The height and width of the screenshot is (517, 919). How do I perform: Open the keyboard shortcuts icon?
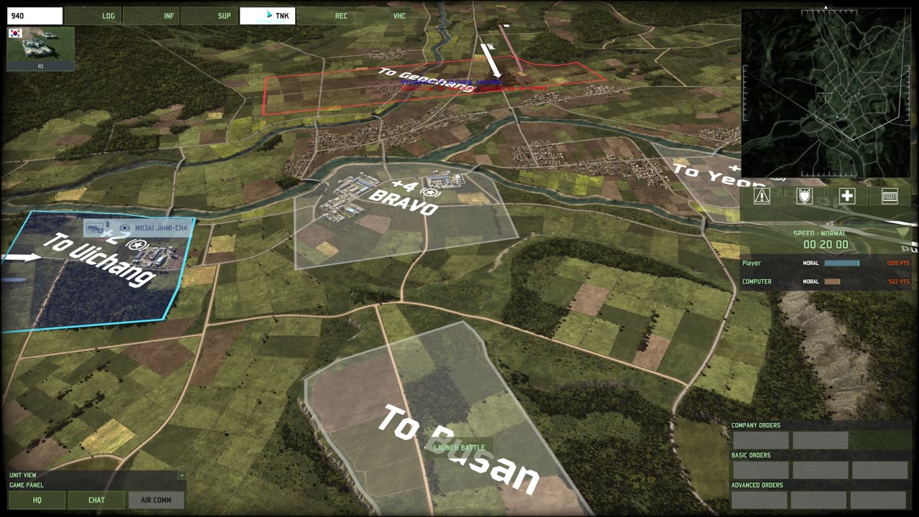pos(890,196)
